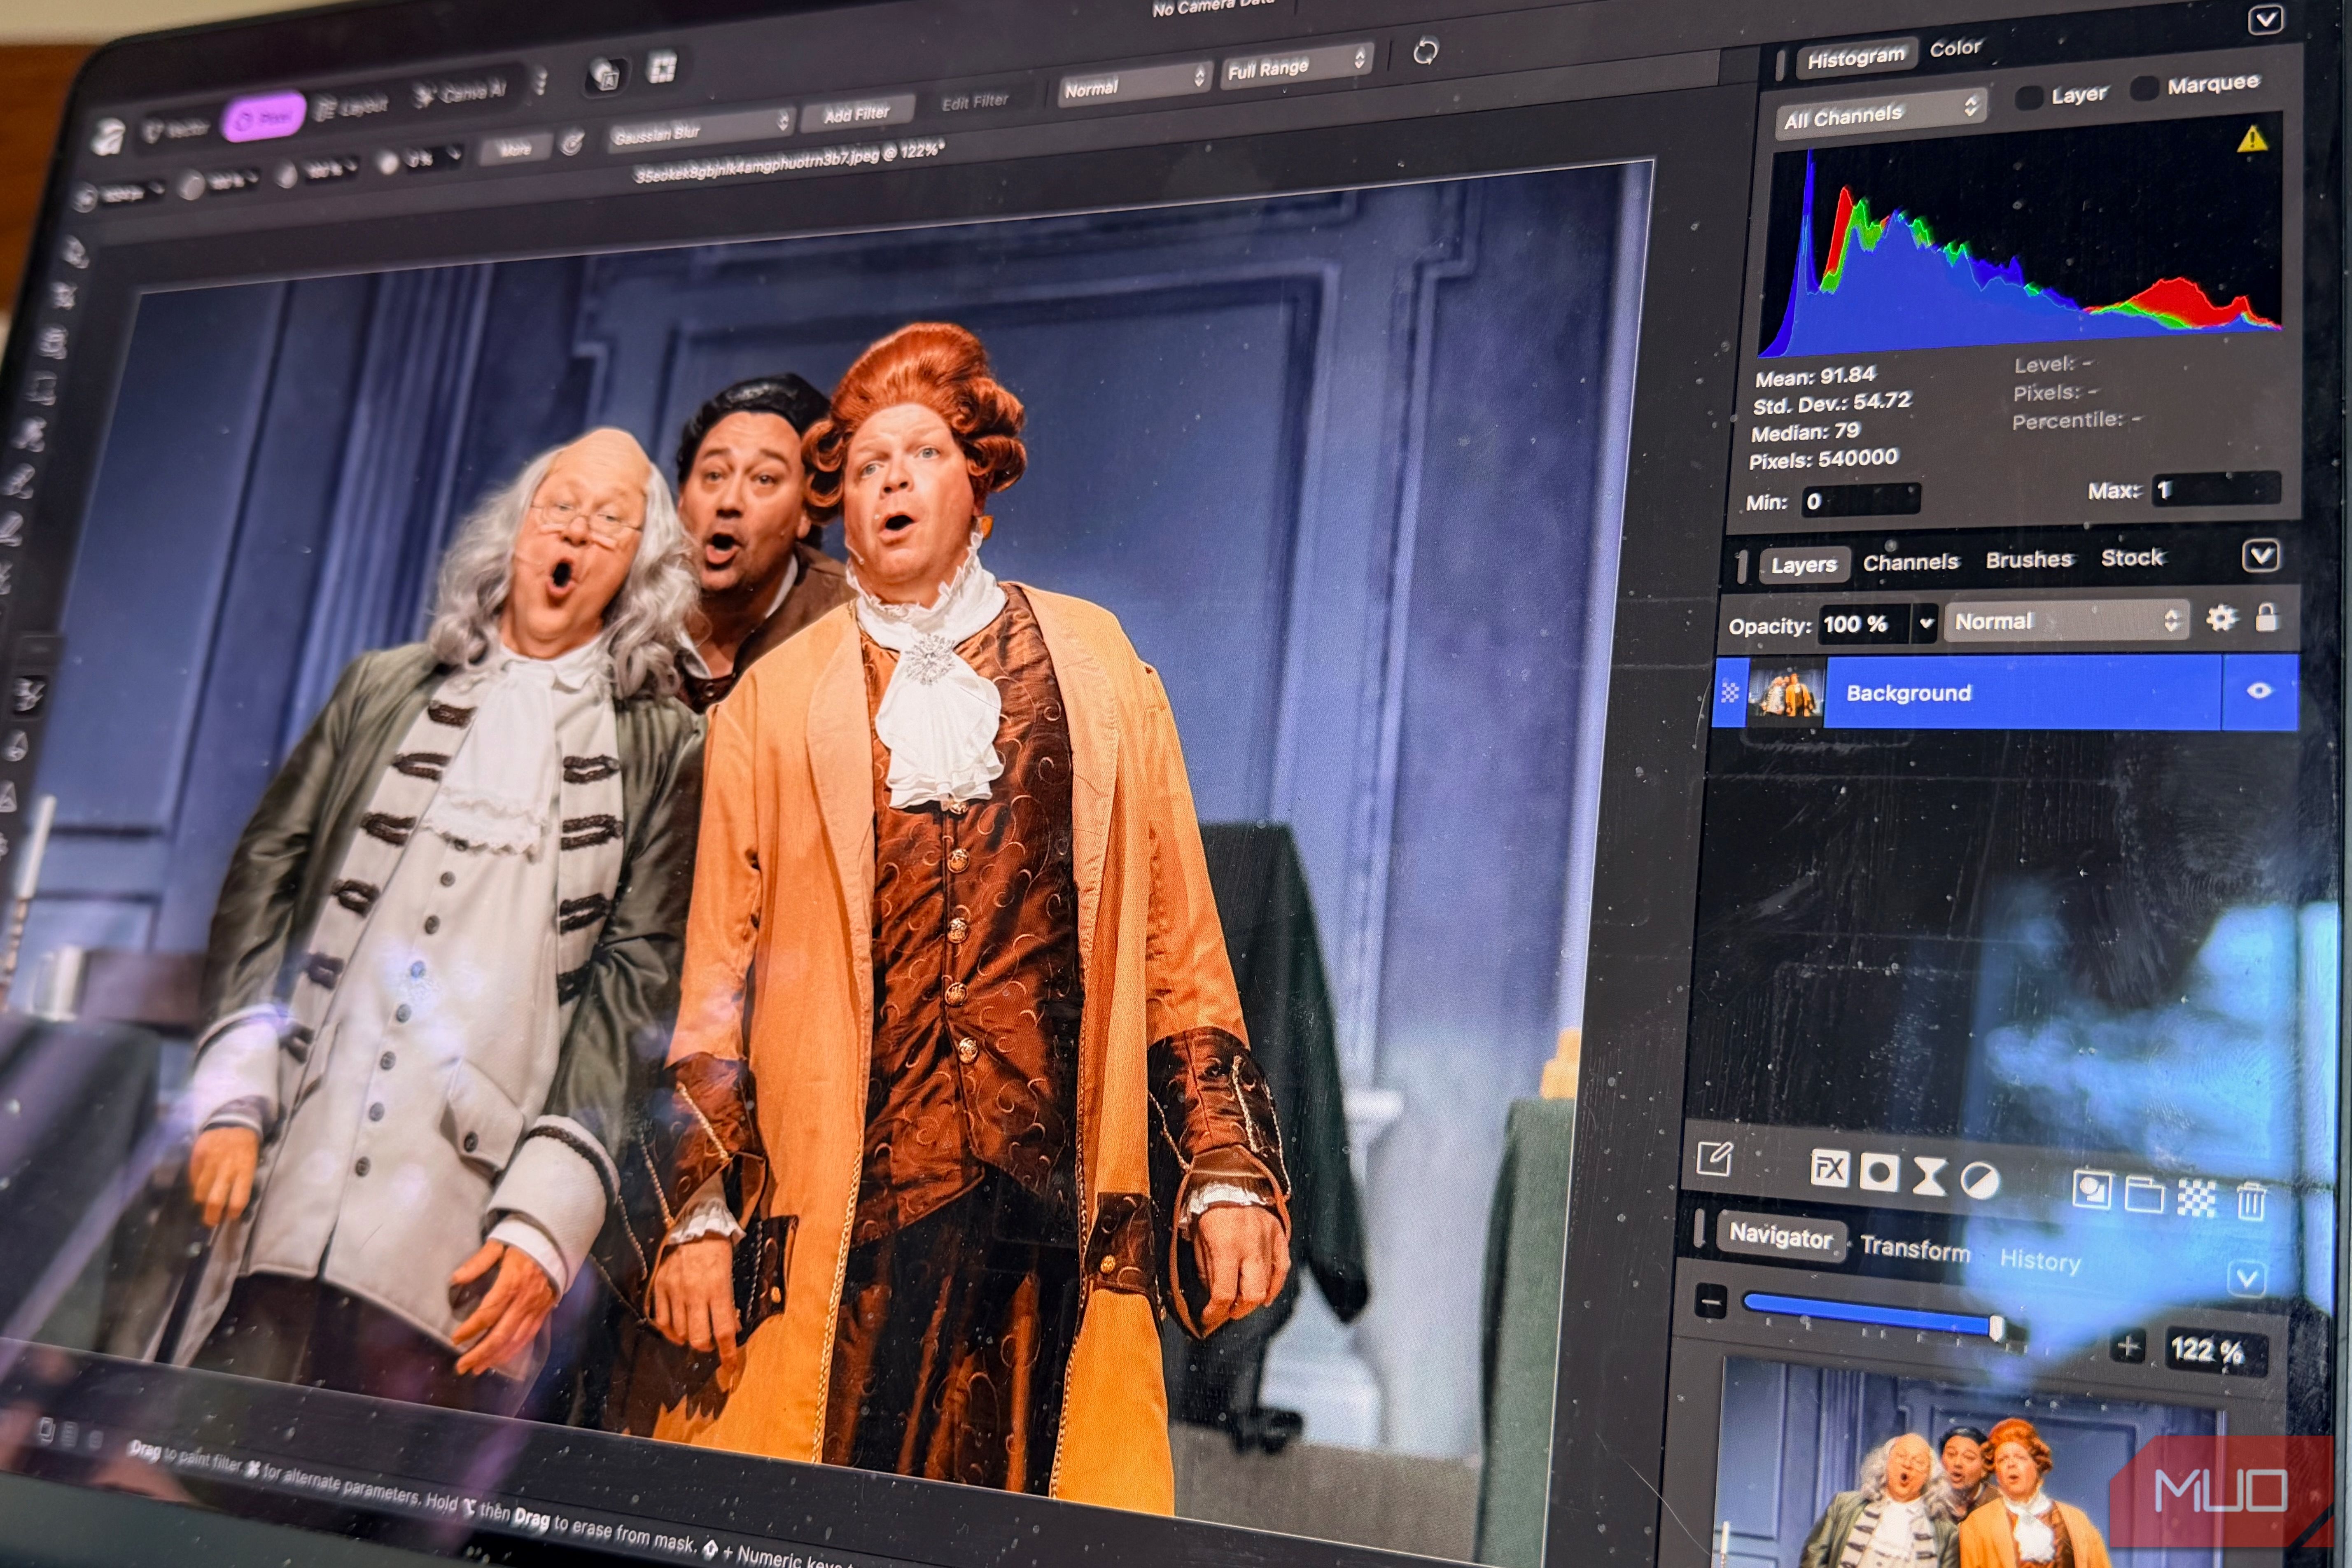Open the three-dot persona options menu

[x=541, y=82]
